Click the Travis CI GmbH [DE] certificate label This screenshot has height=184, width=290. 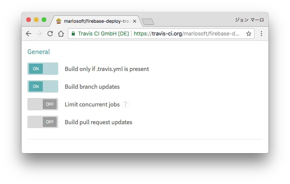pyautogui.click(x=103, y=34)
